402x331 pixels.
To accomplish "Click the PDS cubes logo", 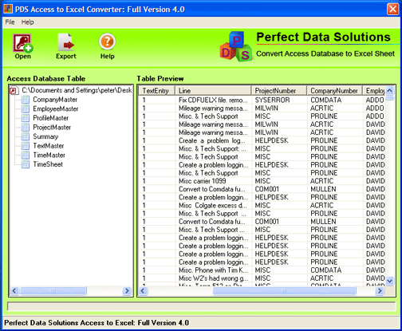I will click(x=235, y=46).
